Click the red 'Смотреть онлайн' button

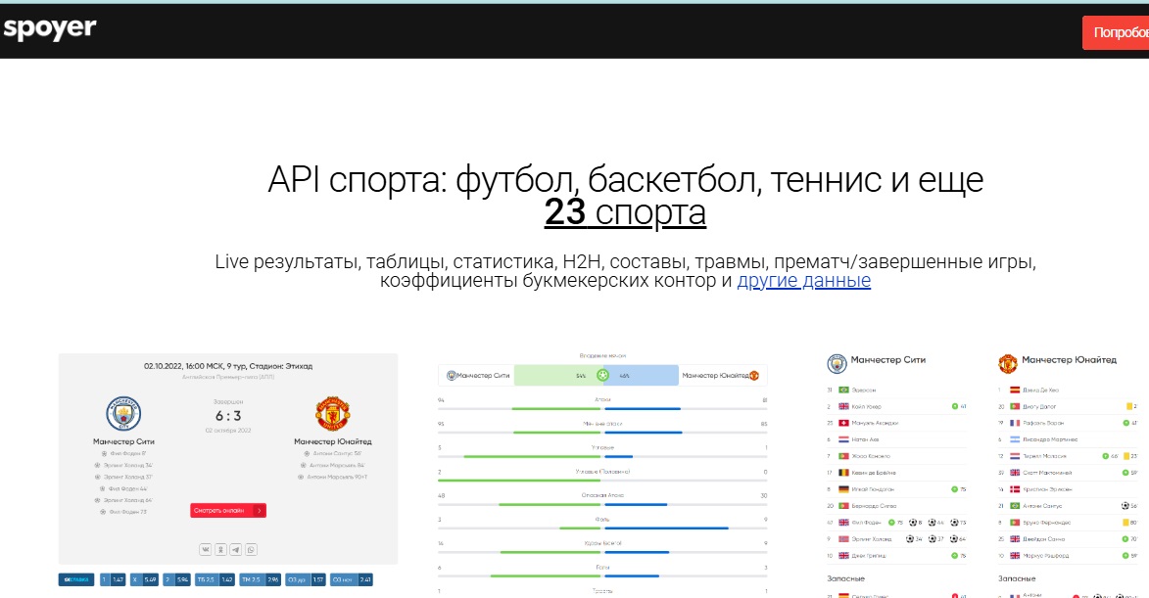(x=228, y=510)
